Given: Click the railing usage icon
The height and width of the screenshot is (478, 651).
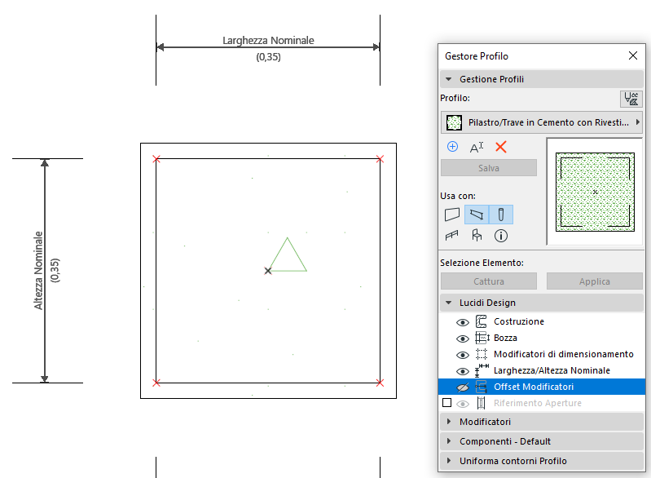Looking at the screenshot, I should coord(451,236).
